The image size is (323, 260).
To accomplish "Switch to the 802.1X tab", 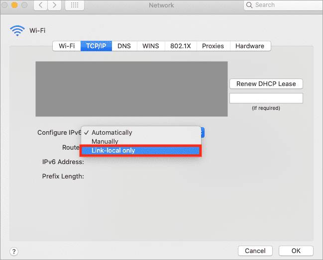I will click(181, 46).
